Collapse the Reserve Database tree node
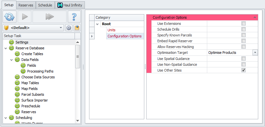 click(6, 48)
